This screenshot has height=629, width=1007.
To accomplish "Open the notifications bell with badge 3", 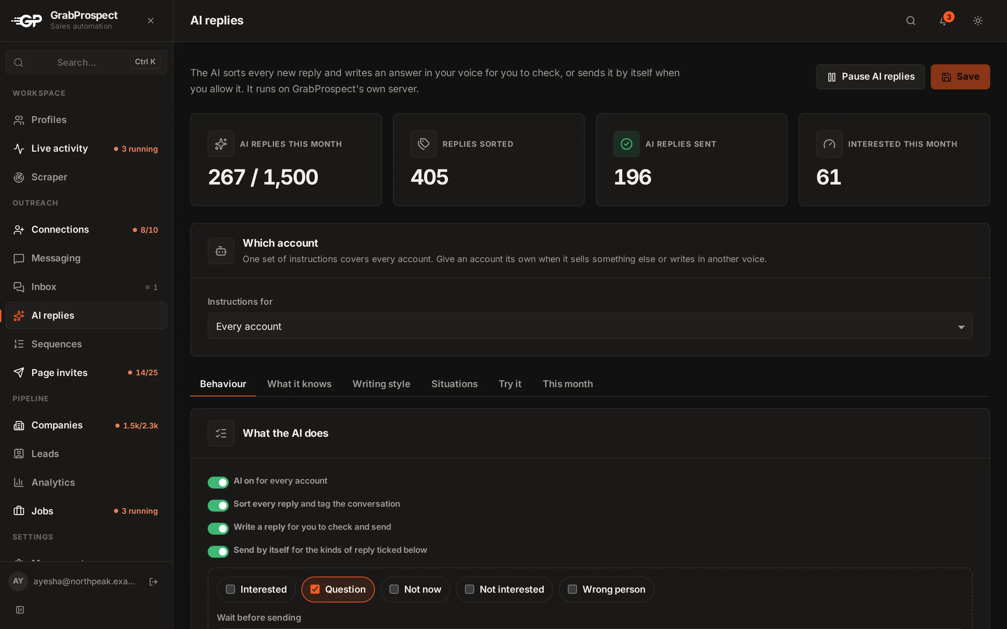I will click(944, 20).
